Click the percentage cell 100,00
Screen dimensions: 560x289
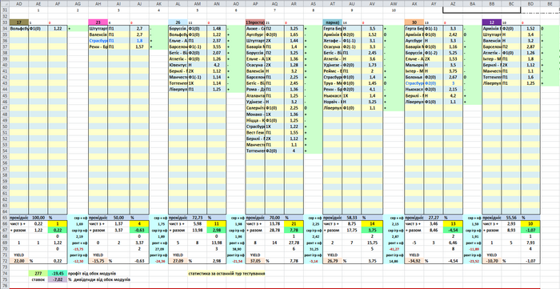(38, 217)
